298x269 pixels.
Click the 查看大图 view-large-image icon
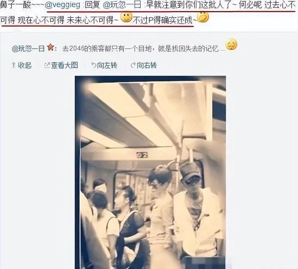(47, 65)
